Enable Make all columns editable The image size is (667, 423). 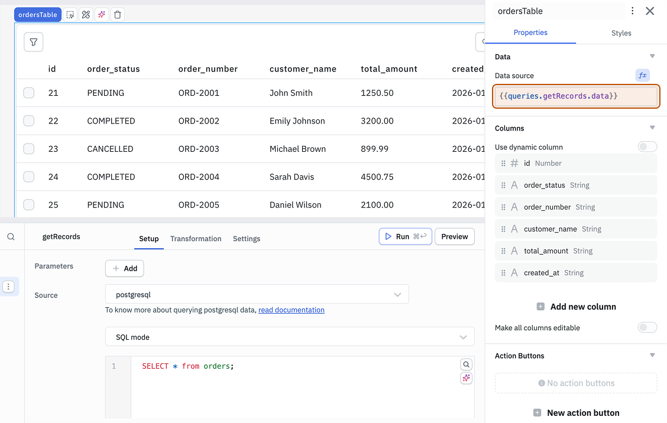pos(647,328)
